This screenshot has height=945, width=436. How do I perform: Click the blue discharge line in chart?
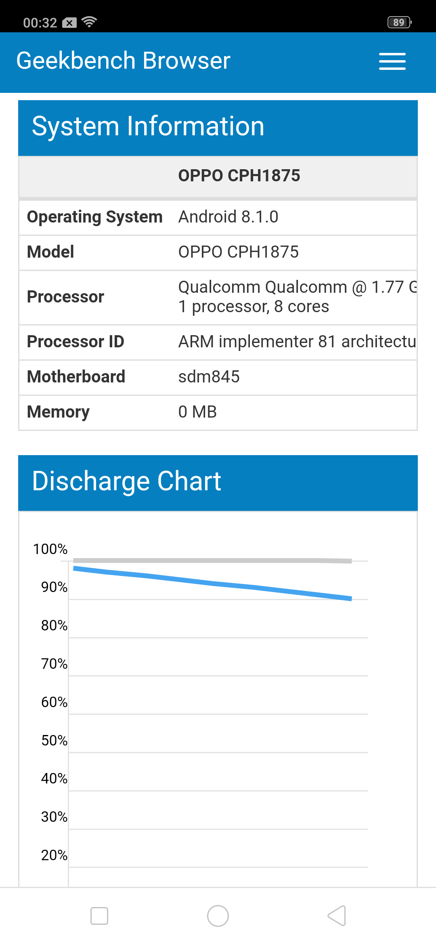click(213, 583)
